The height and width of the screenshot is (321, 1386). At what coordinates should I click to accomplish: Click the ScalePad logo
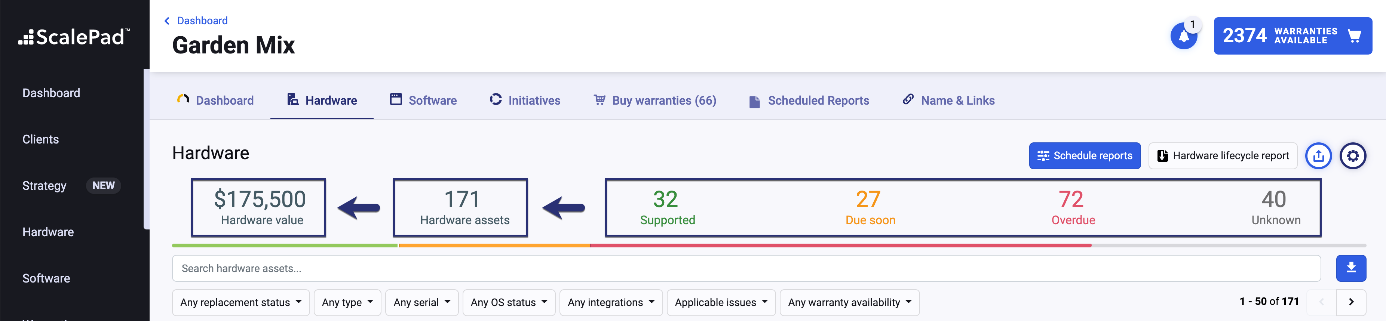coord(74,37)
